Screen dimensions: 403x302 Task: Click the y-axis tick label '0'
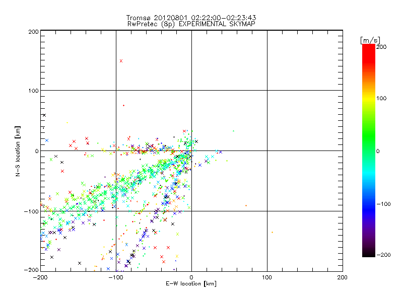click(x=37, y=151)
